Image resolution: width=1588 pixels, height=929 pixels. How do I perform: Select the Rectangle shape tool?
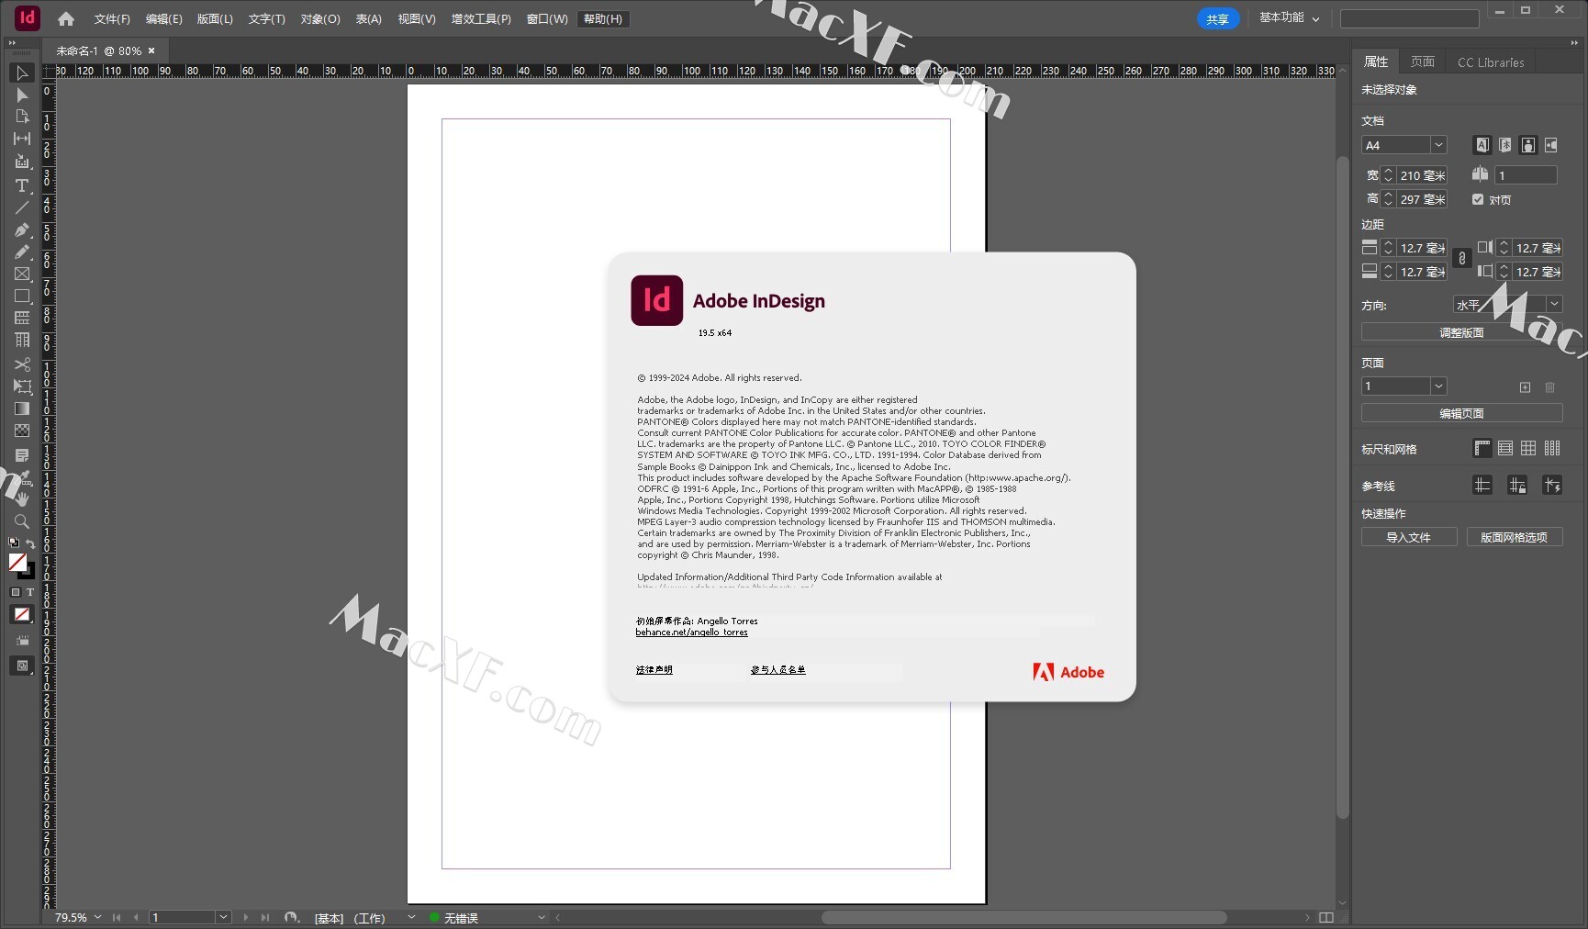point(22,296)
